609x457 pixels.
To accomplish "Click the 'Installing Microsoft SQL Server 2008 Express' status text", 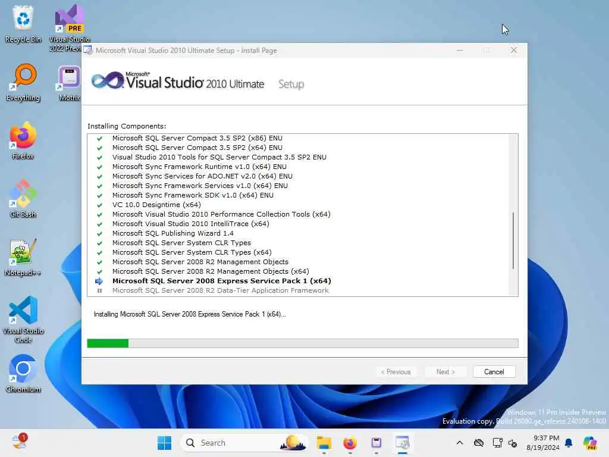I will [x=190, y=314].
